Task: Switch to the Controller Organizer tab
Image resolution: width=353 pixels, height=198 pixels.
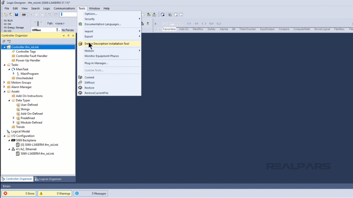Action: coord(17,179)
